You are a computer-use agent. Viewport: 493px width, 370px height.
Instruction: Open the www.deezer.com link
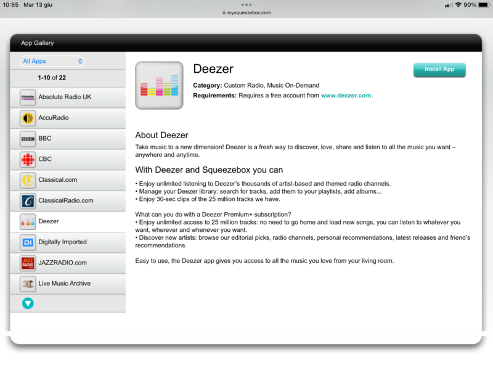346,96
